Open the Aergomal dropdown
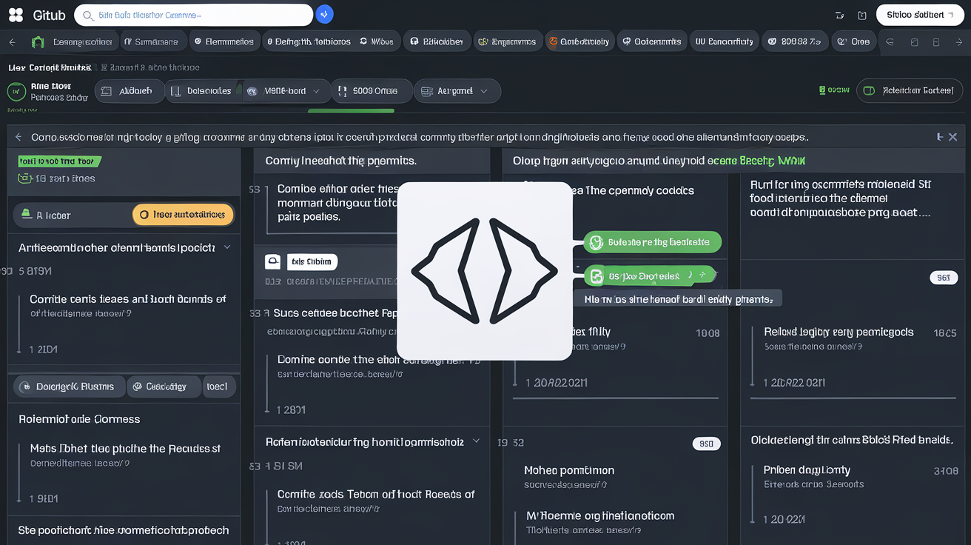Screen dimensions: 971x545 click(457, 91)
